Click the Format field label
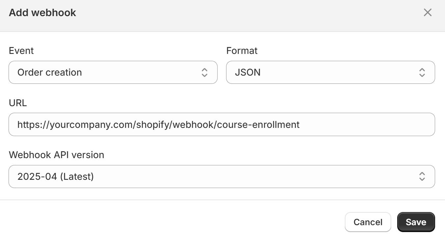This screenshot has width=445, height=237. pos(242,51)
